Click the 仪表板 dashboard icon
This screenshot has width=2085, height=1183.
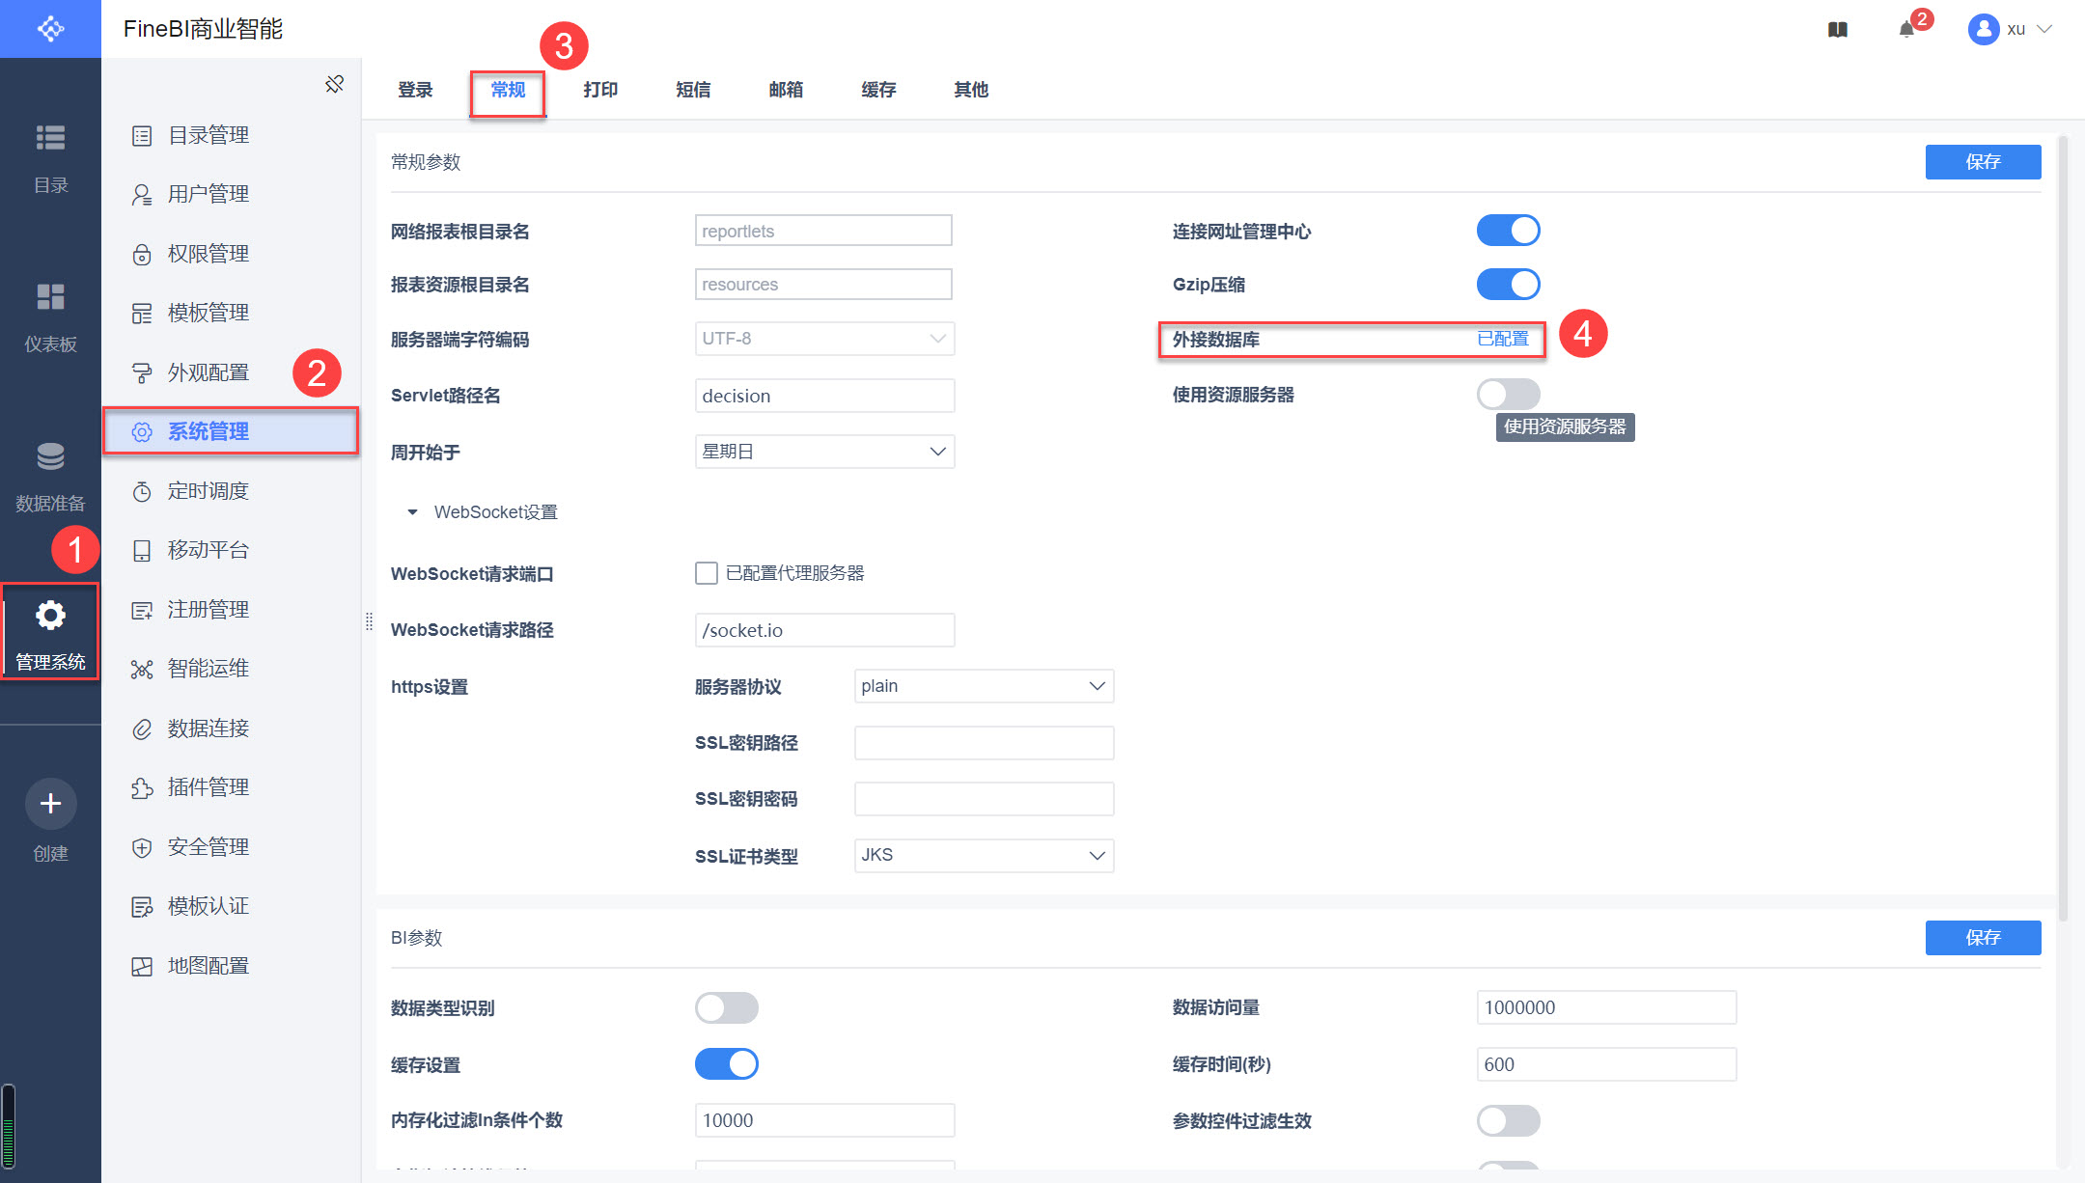tap(50, 297)
